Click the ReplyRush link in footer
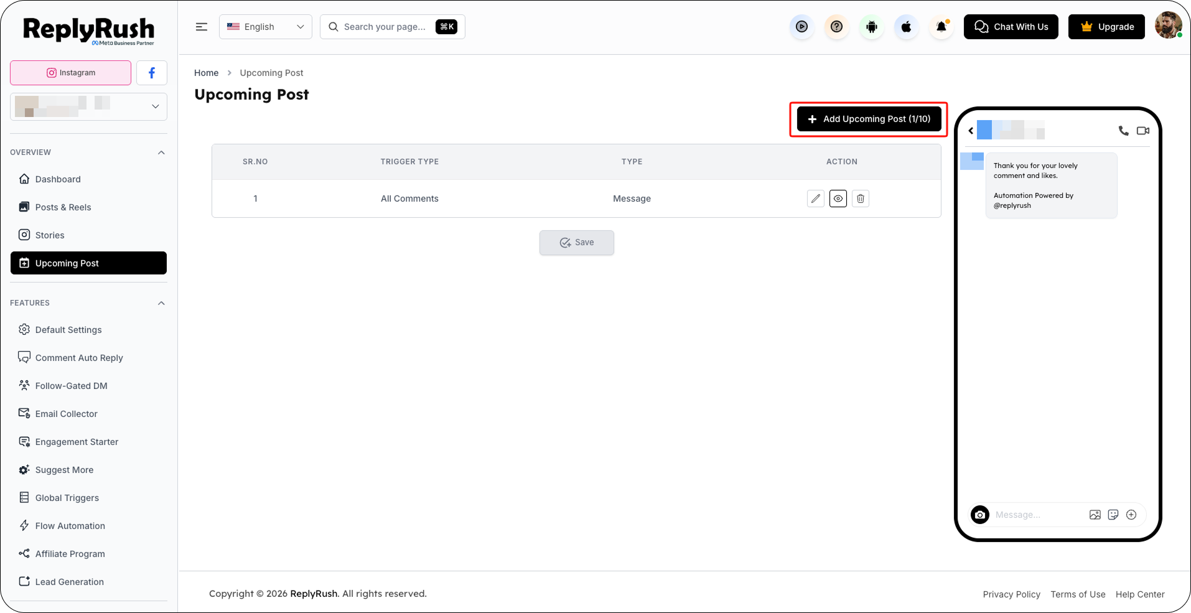Screen dimensions: 1191x613 pyautogui.click(x=314, y=594)
